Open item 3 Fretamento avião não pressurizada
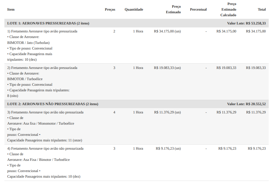Viewport: 274px width, 195px height. pyautogui.click(x=45, y=112)
